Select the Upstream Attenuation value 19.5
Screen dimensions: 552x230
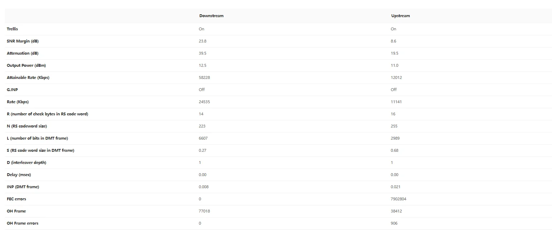click(x=394, y=53)
